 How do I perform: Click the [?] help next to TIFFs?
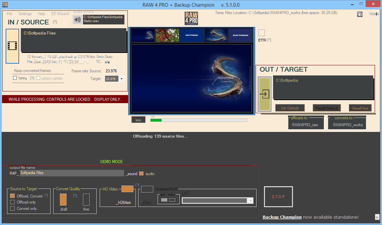[32, 78]
